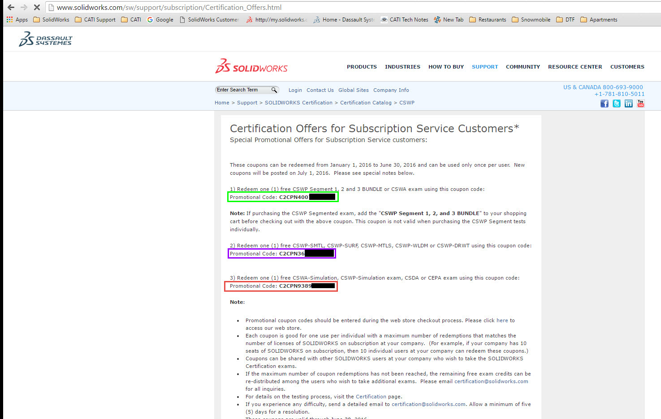Open the CATI bookmarks folder

[131, 20]
